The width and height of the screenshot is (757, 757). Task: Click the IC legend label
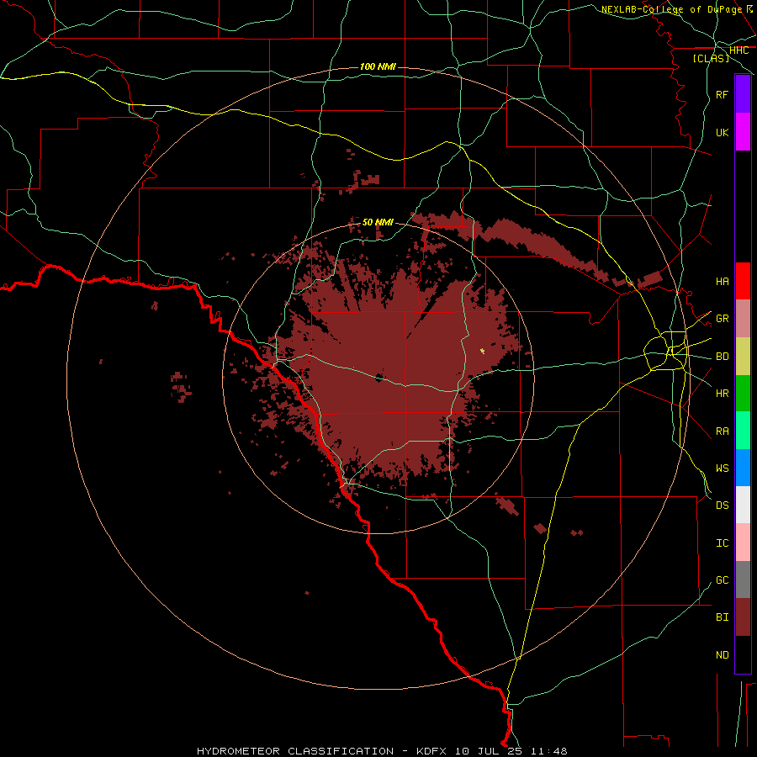tap(722, 543)
